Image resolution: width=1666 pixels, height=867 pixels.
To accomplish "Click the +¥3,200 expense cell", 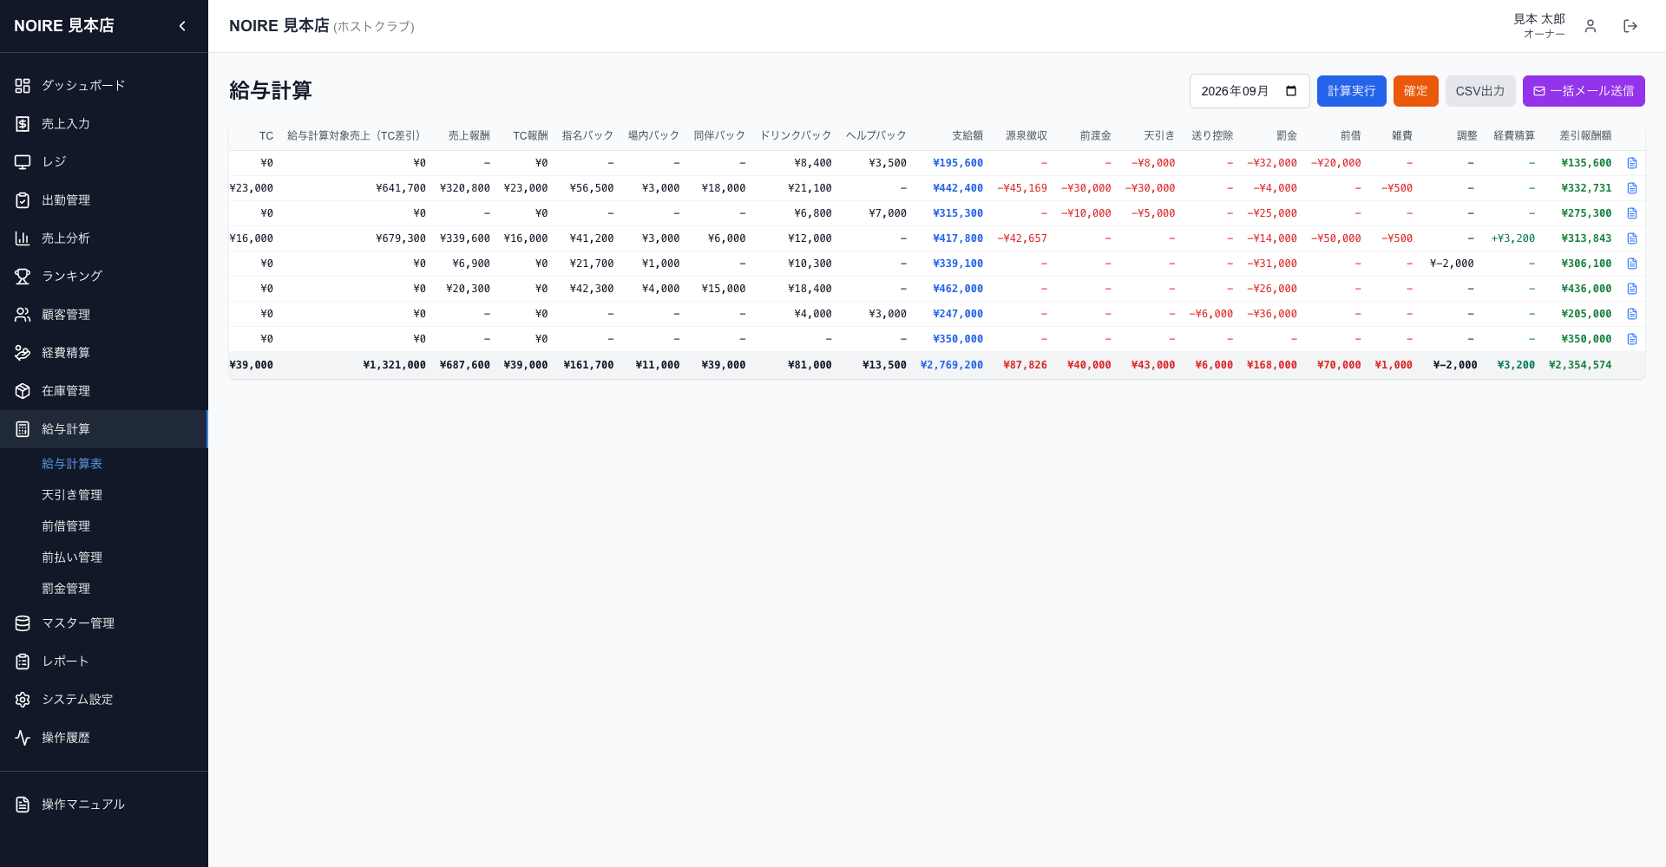I will point(1513,238).
